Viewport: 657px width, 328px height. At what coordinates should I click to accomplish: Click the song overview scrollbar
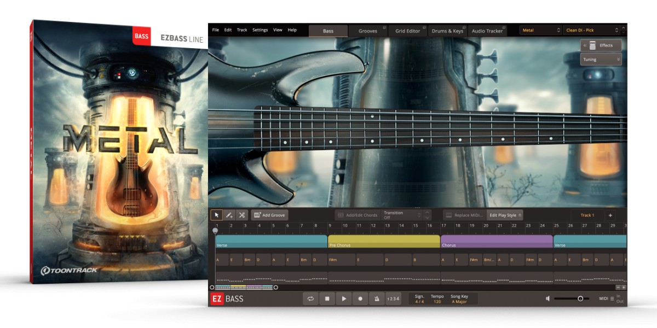(244, 287)
